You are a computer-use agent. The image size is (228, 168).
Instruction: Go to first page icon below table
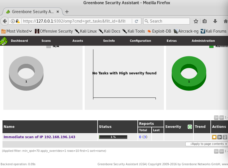coord(216,151)
